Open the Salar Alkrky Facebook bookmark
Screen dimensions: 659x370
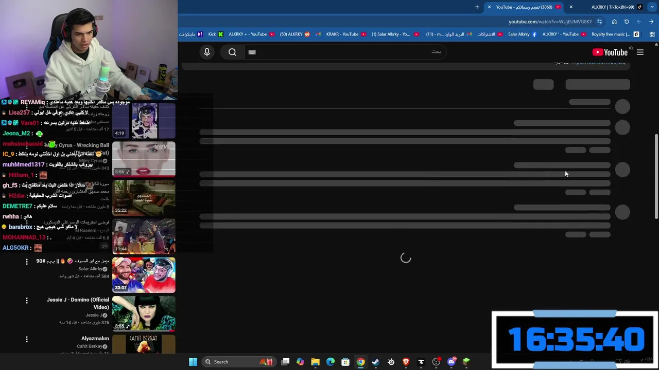click(x=522, y=34)
